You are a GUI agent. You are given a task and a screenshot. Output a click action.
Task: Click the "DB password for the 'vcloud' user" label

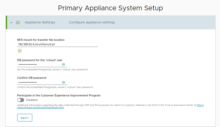pos(40,60)
